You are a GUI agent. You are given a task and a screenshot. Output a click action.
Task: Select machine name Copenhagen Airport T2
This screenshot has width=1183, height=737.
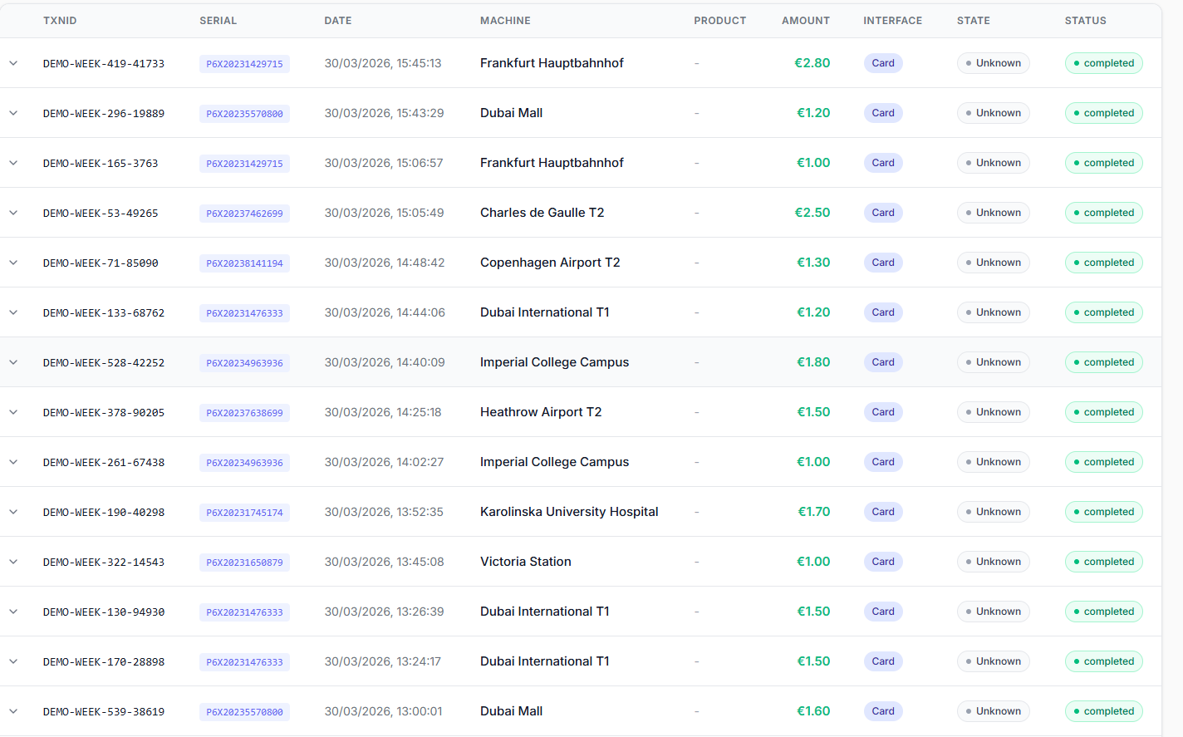(550, 263)
